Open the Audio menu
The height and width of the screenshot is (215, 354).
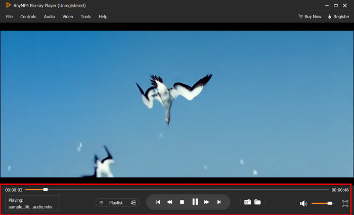click(49, 17)
